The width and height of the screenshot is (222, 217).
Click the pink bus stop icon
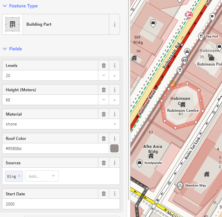click(189, 15)
